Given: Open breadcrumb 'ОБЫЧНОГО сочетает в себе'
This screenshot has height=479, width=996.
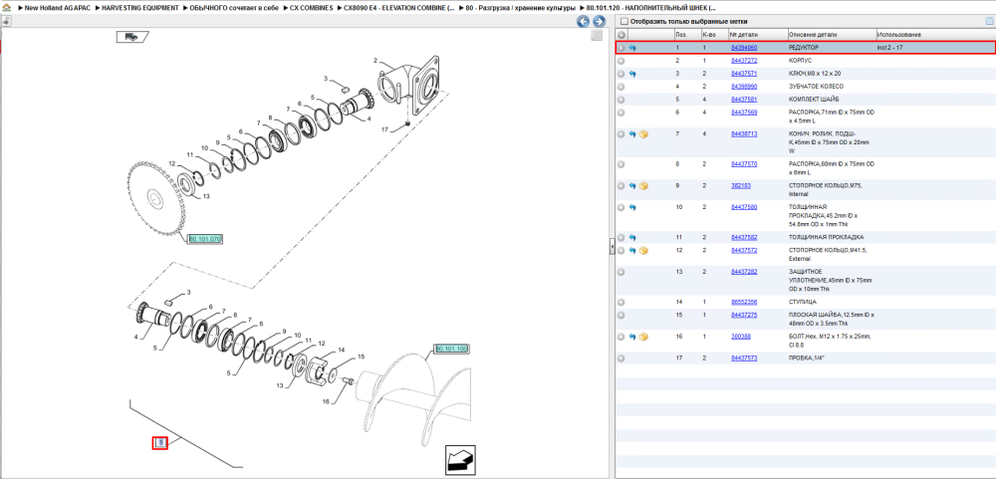Looking at the screenshot, I should (234, 8).
